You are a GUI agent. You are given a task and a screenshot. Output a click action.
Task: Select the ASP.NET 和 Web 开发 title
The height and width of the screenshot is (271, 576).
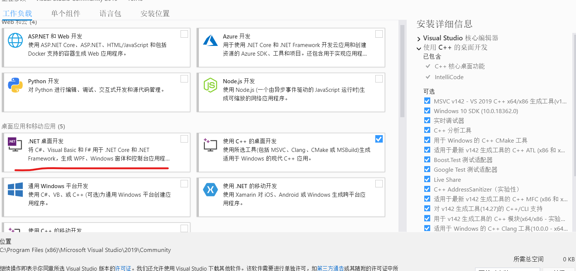pos(55,36)
